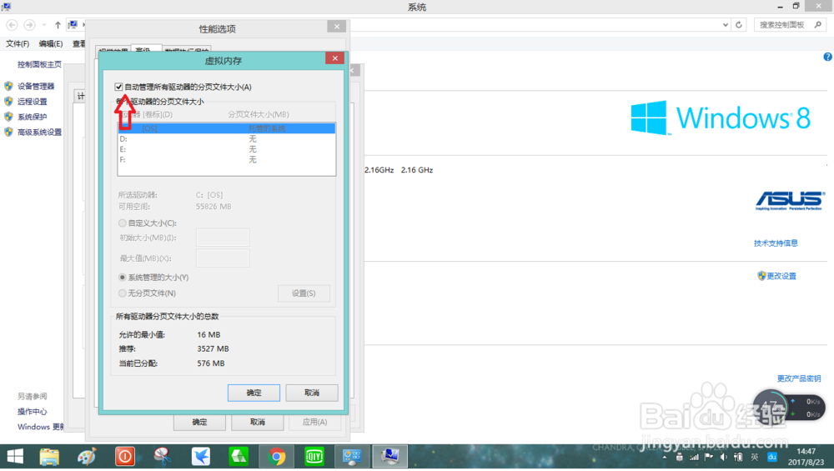834x471 pixels.
Task: Open the Windows Start button
Action: coord(15,457)
